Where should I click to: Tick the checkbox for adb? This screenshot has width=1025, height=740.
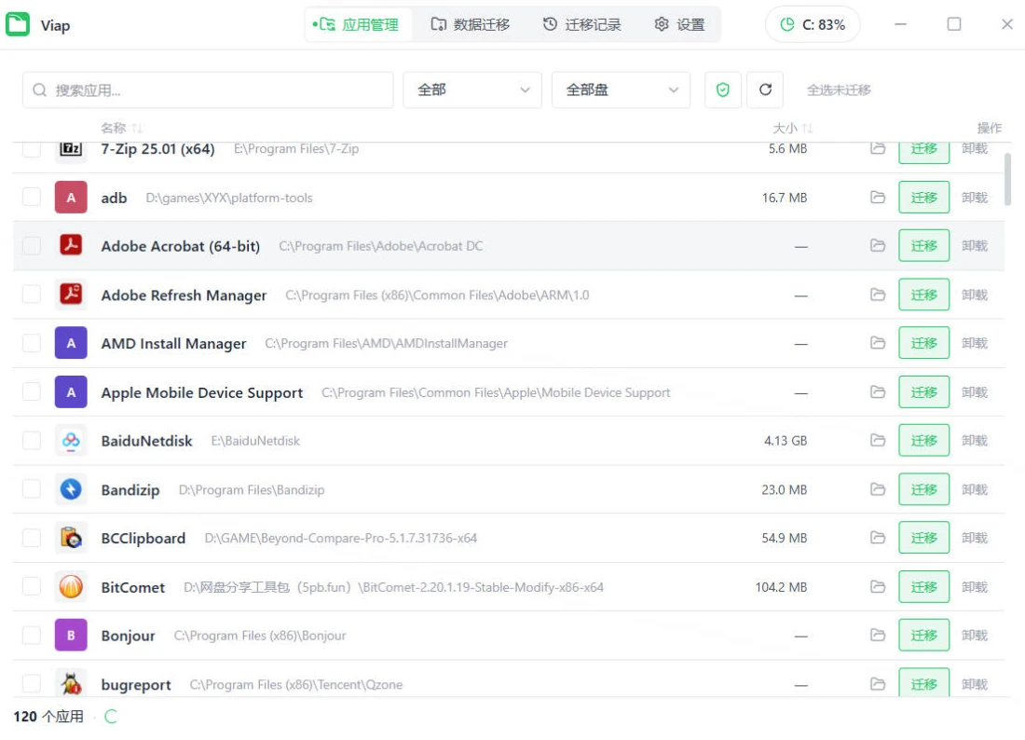click(x=32, y=197)
